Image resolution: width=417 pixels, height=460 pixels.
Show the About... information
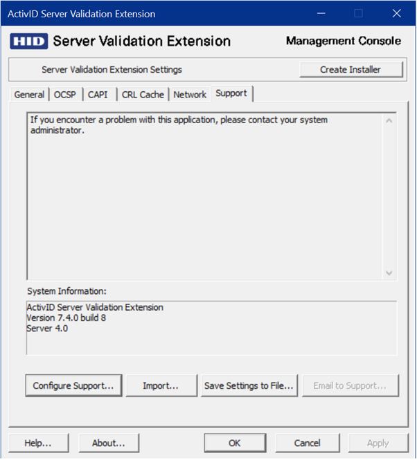tap(108, 443)
